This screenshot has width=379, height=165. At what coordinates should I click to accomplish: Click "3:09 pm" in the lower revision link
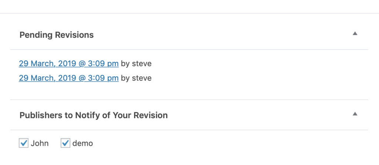[104, 78]
